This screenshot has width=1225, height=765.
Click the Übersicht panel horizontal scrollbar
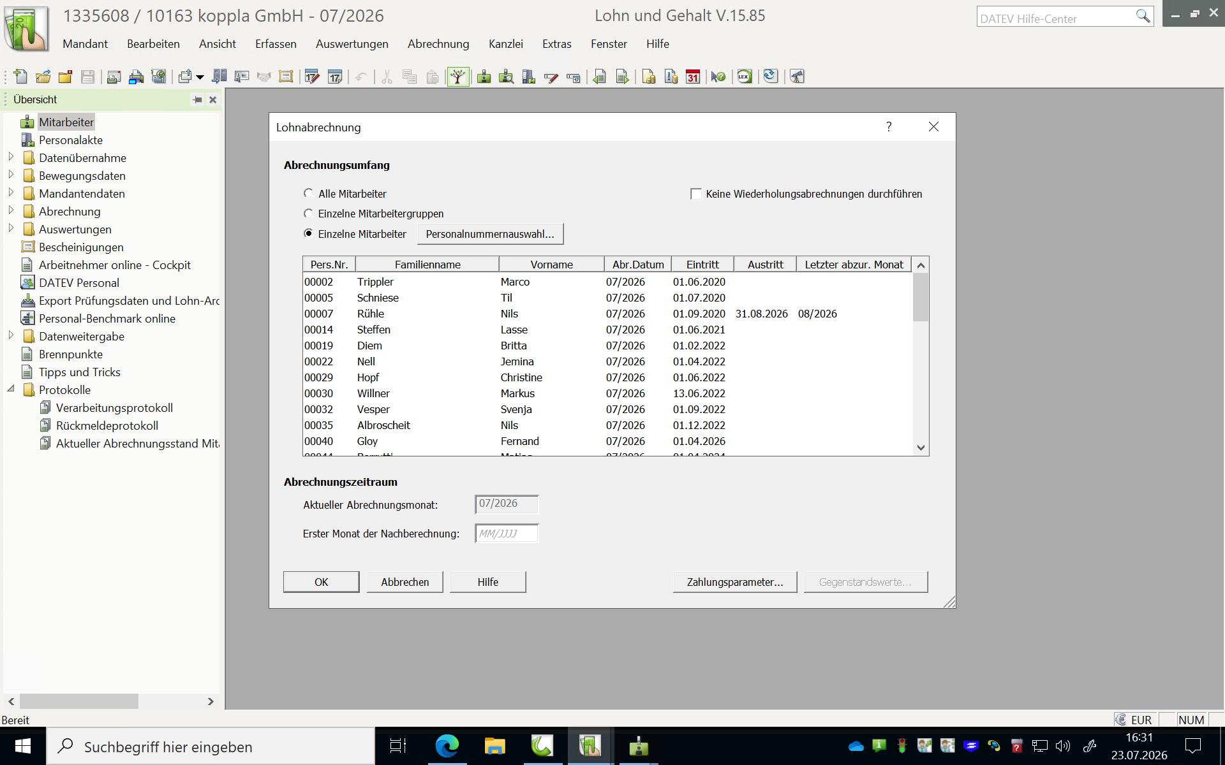pyautogui.click(x=79, y=701)
